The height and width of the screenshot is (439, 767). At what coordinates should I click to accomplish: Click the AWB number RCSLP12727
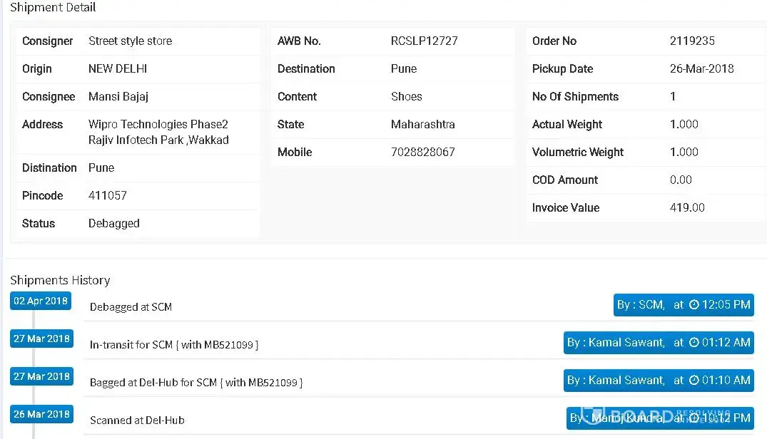point(424,41)
